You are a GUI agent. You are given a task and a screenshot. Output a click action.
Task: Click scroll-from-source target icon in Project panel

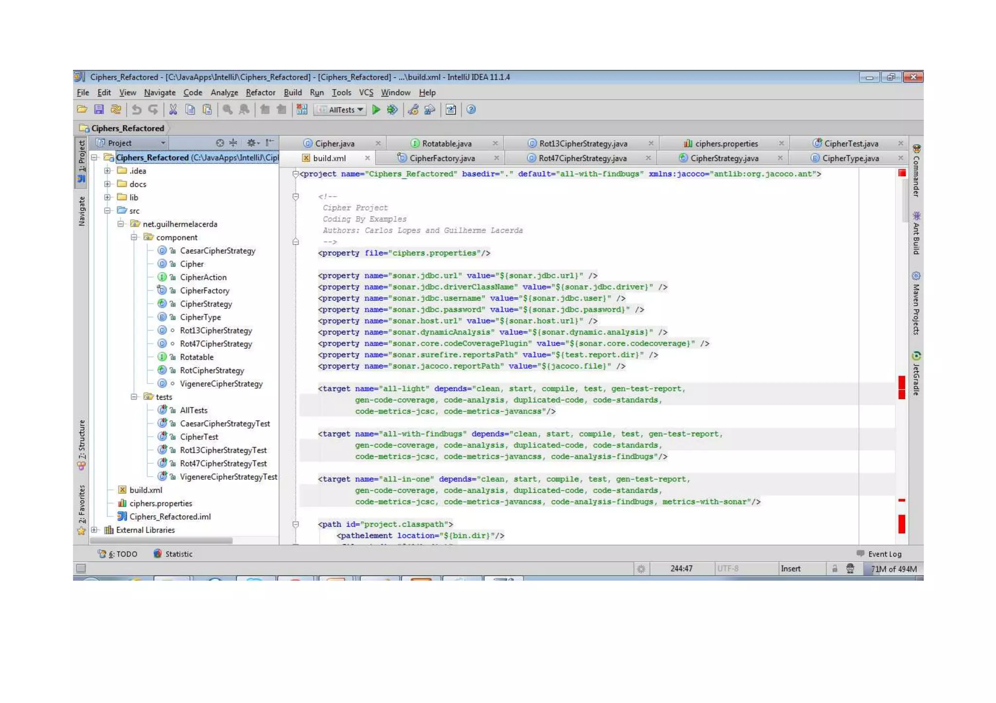coord(220,143)
